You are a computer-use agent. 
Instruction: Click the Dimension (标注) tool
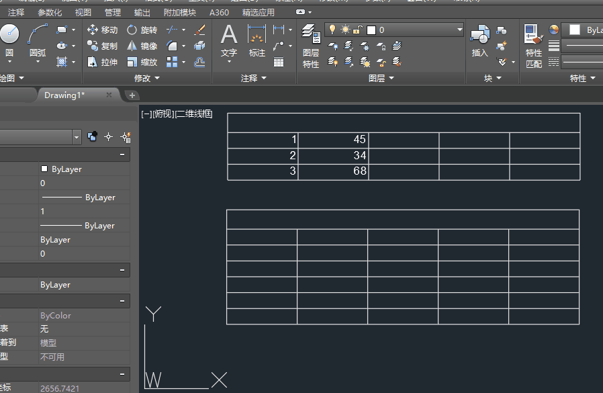click(257, 40)
